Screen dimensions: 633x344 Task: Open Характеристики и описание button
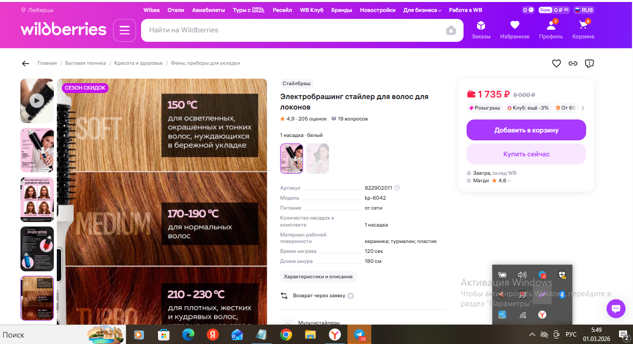[318, 276]
